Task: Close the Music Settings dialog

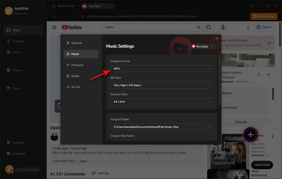Action: (216, 38)
